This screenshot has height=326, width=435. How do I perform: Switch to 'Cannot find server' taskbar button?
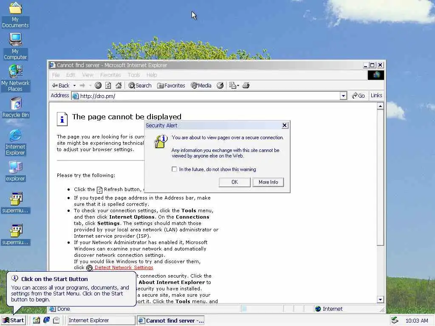(x=171, y=320)
